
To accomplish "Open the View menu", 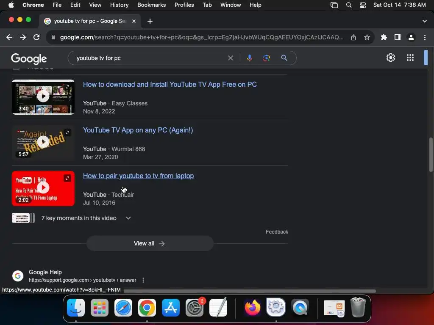I will click(x=95, y=5).
